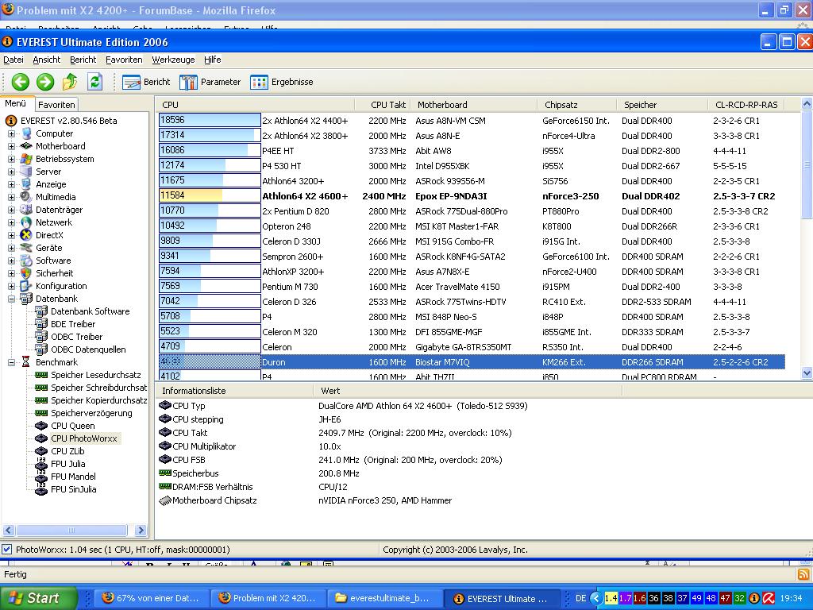This screenshot has width=813, height=610.
Task: Open the Bericht report toolbar button
Action: click(146, 82)
